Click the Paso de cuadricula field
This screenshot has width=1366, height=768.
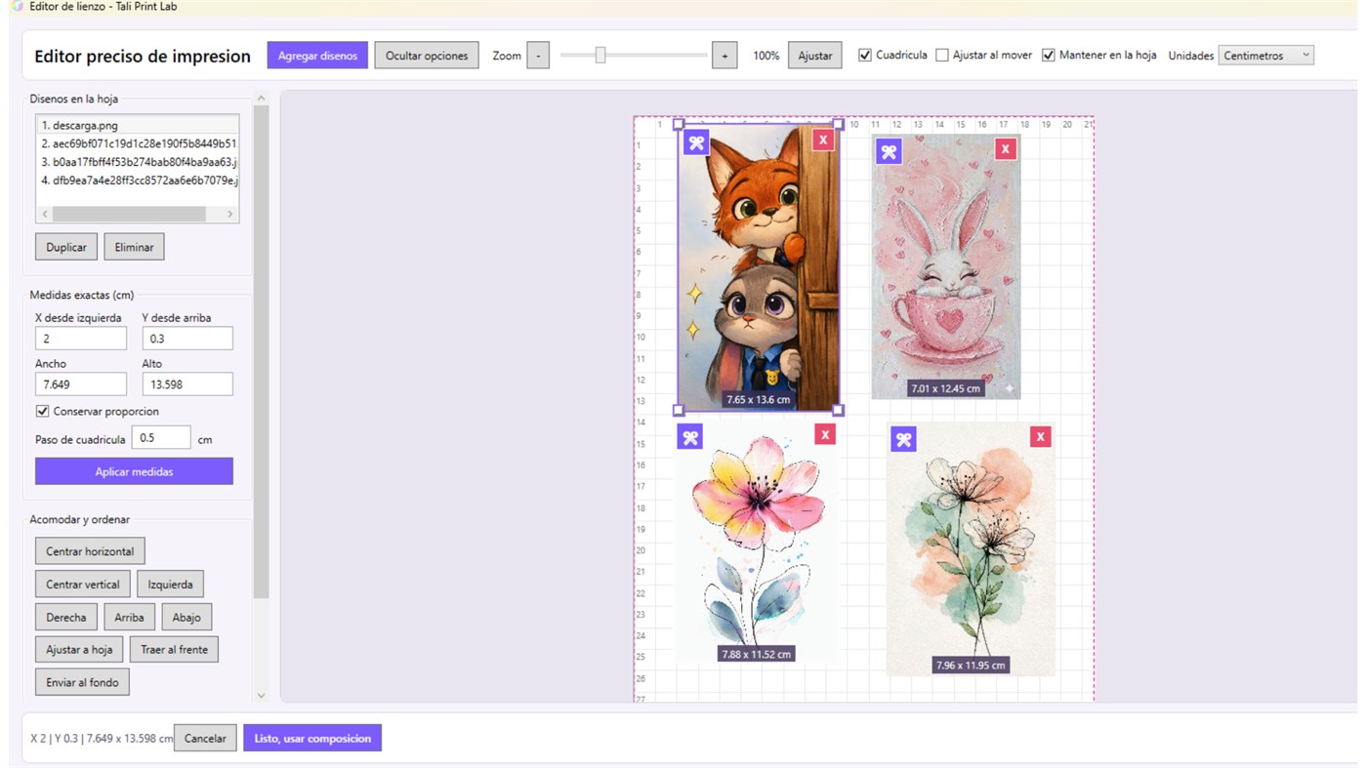point(161,438)
